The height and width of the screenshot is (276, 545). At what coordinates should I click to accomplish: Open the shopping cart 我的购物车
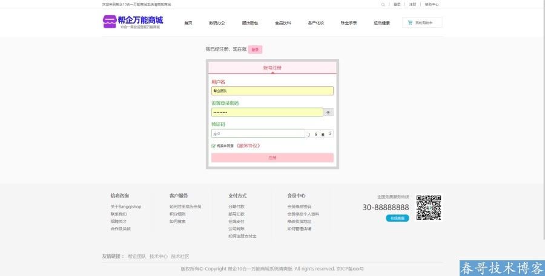coord(422,22)
